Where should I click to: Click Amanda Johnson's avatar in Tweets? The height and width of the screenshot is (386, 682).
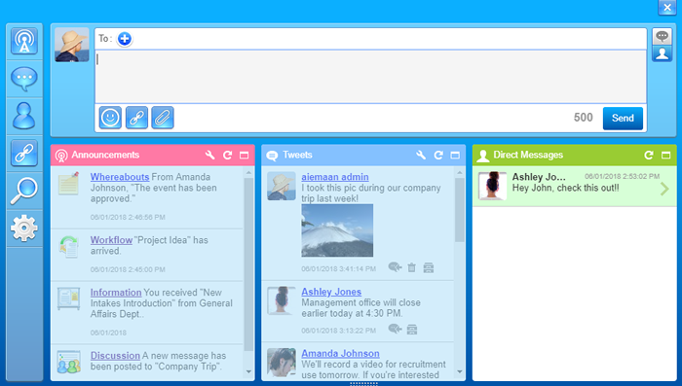(282, 362)
